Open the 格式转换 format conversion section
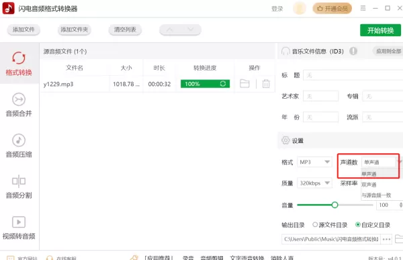403x260 pixels. 19,64
